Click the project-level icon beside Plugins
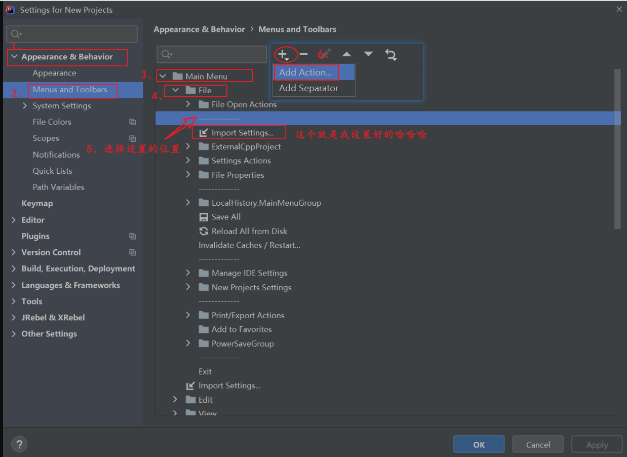This screenshot has height=457, width=627. [x=133, y=236]
